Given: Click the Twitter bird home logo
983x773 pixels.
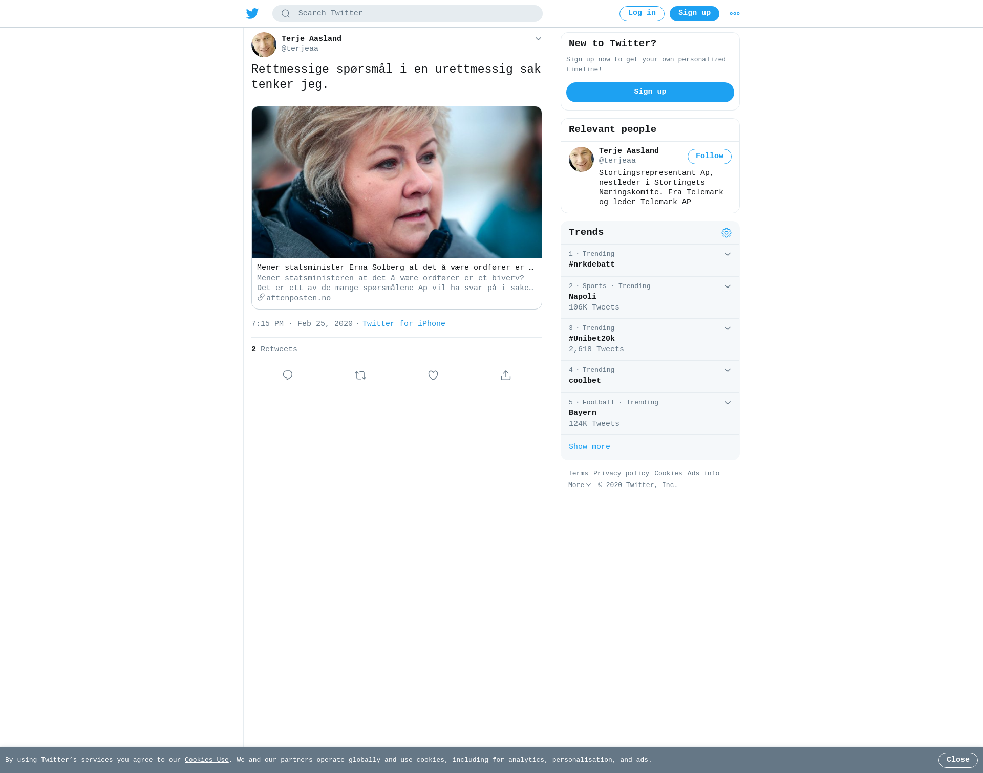Looking at the screenshot, I should tap(252, 13).
